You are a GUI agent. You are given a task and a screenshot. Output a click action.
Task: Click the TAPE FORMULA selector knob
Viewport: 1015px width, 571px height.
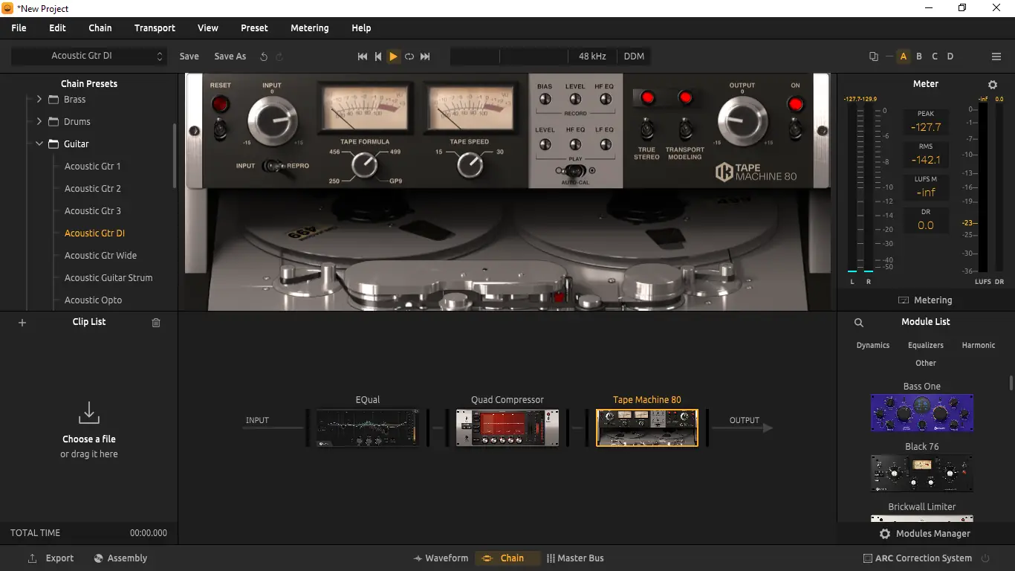364,165
